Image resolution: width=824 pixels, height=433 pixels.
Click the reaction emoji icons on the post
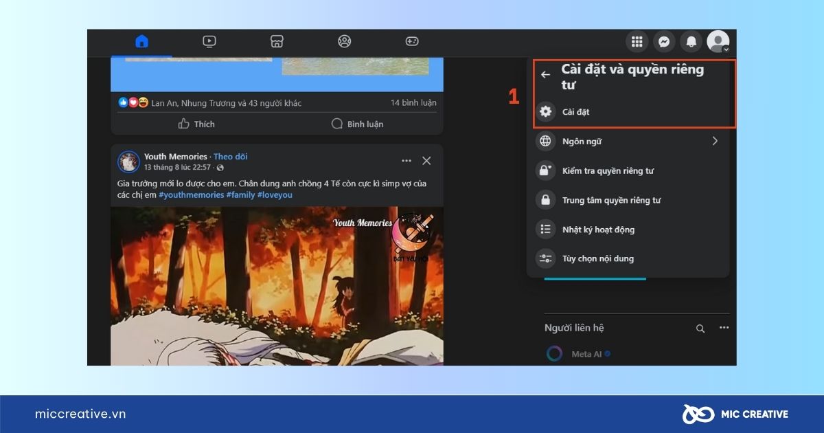[x=133, y=102]
